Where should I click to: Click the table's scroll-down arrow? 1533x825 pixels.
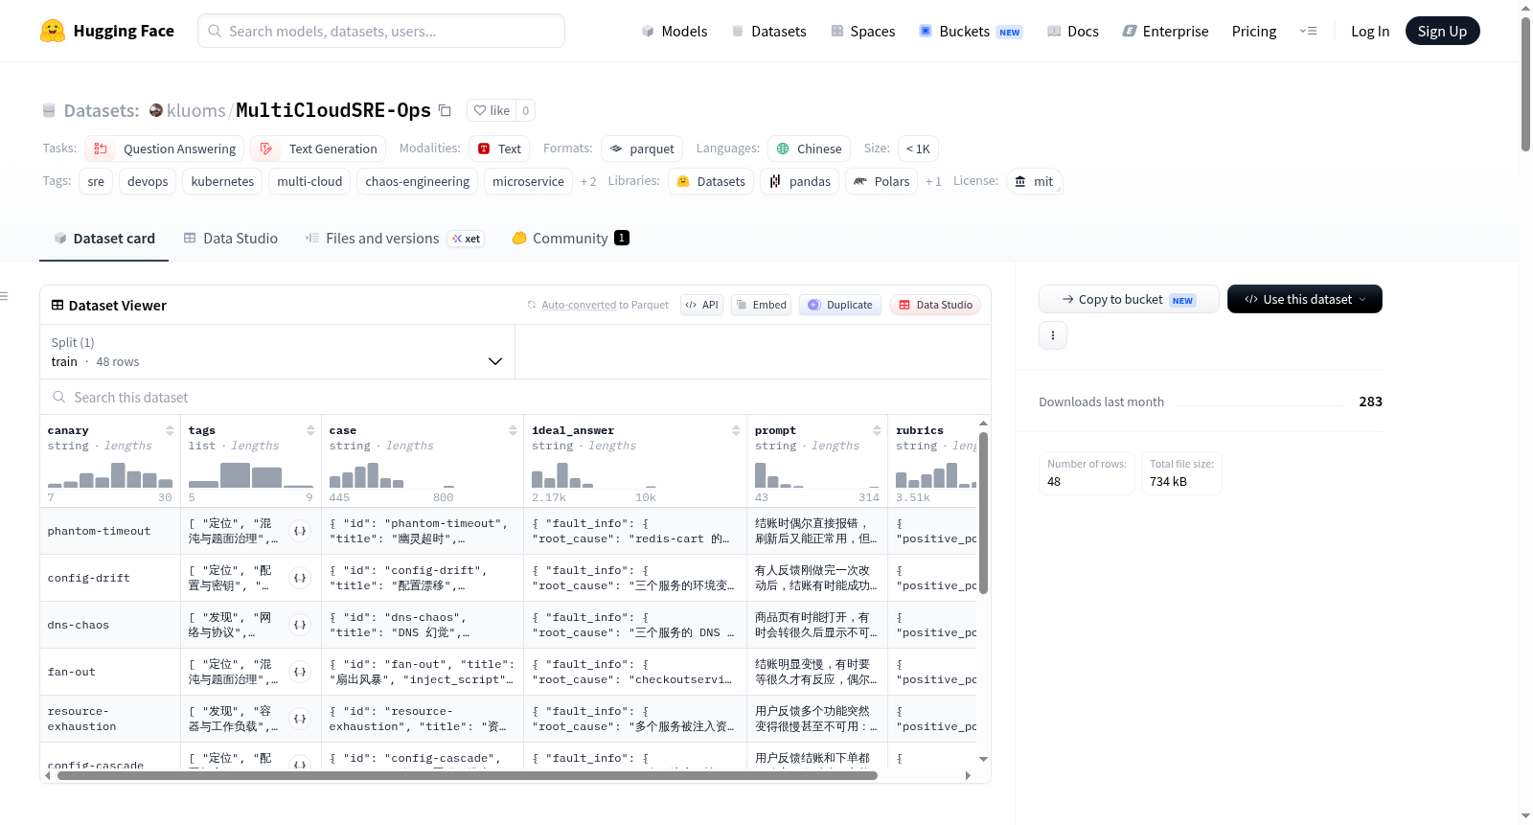(983, 760)
